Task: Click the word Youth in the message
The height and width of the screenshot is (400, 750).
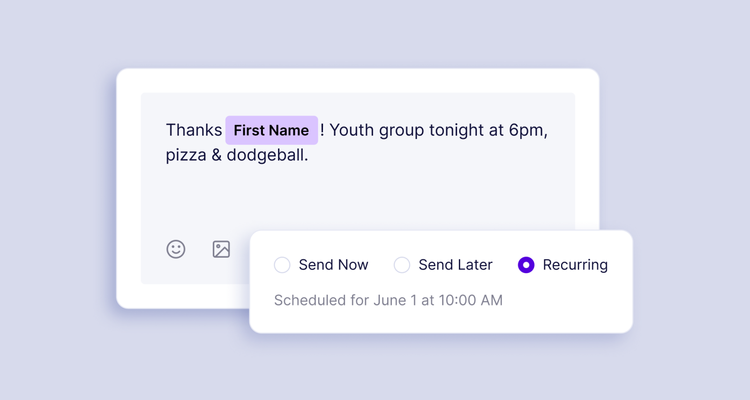Action: [x=352, y=130]
